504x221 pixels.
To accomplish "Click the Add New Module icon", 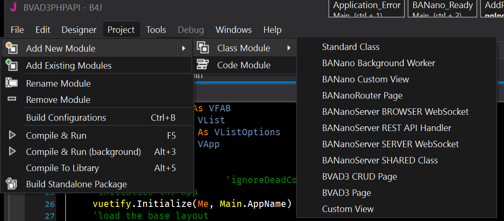I will (12, 48).
